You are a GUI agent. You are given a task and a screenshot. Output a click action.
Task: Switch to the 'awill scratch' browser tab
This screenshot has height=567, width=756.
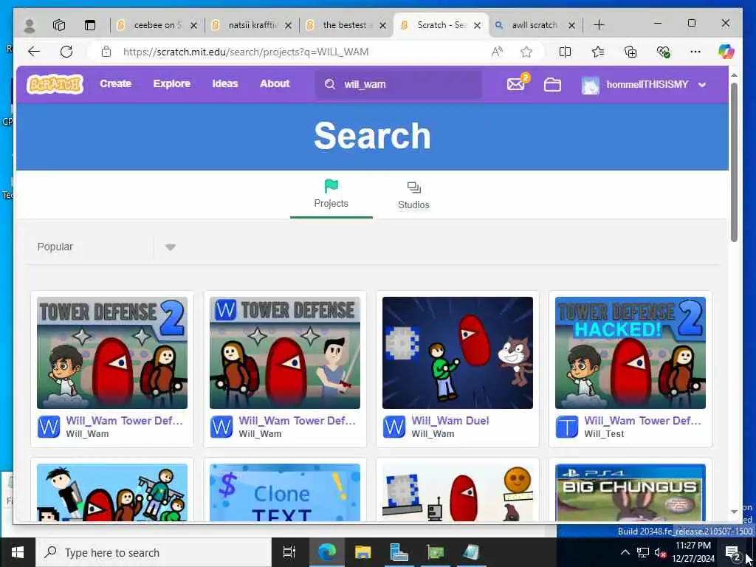point(534,25)
